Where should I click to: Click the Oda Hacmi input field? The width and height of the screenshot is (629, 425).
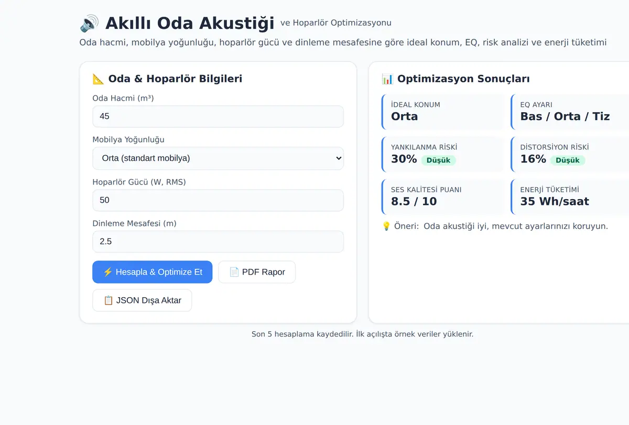218,116
